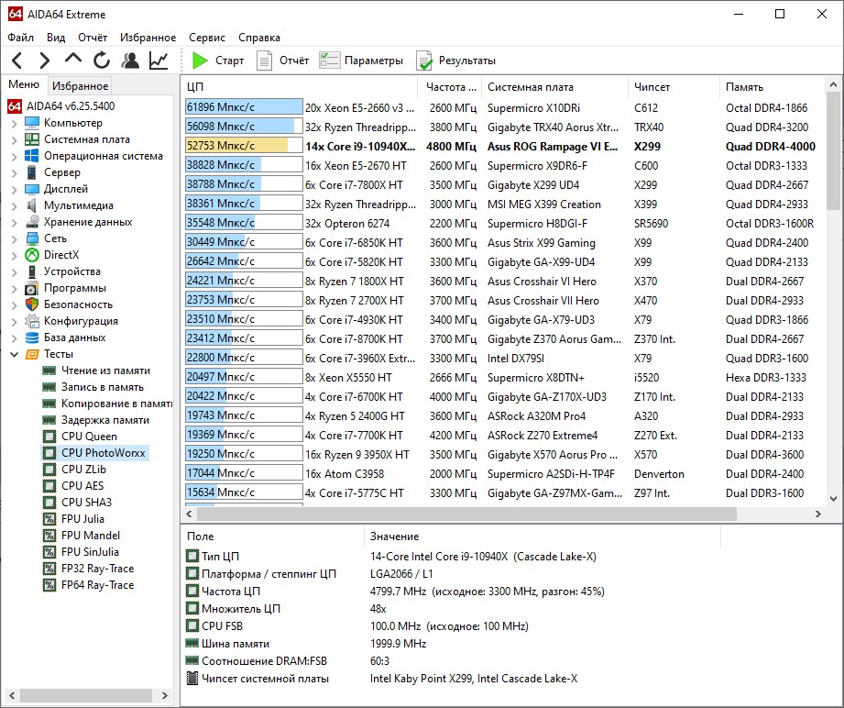
Task: Select the FP64 Ray-Trace benchmark icon
Action: tap(49, 585)
